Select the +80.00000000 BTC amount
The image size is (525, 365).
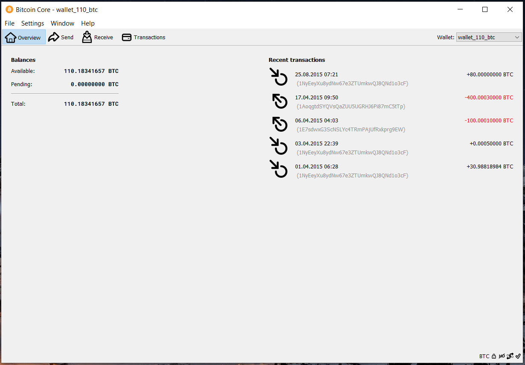coord(490,75)
